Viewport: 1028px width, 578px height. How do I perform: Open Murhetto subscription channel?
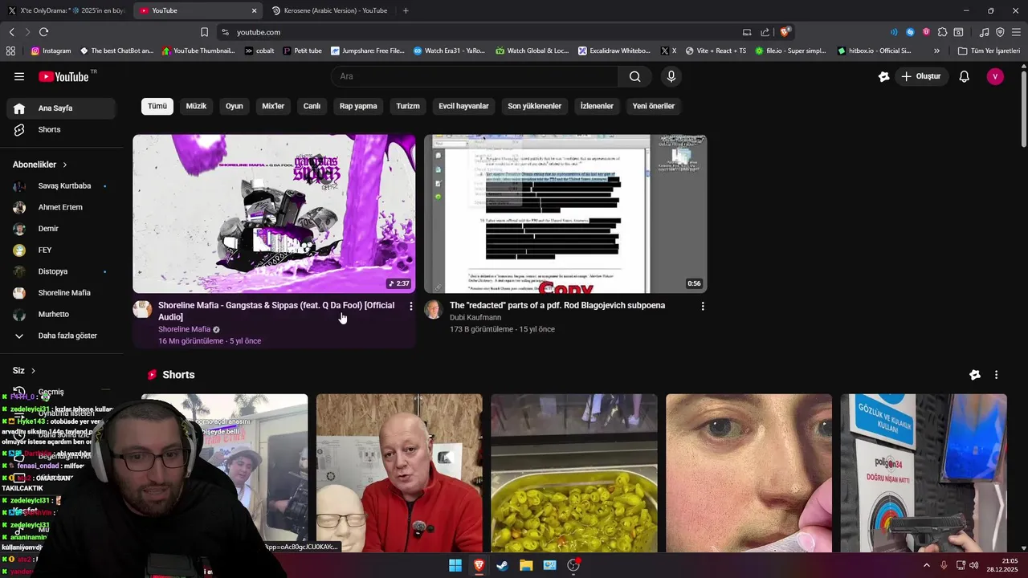[x=61, y=314]
